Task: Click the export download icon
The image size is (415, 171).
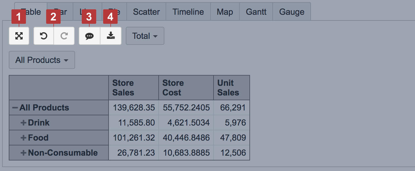Action: tap(111, 36)
